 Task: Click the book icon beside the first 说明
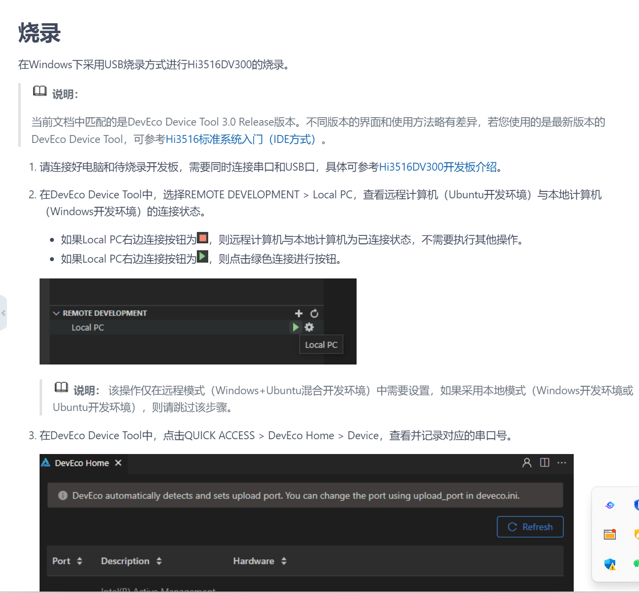pos(40,91)
